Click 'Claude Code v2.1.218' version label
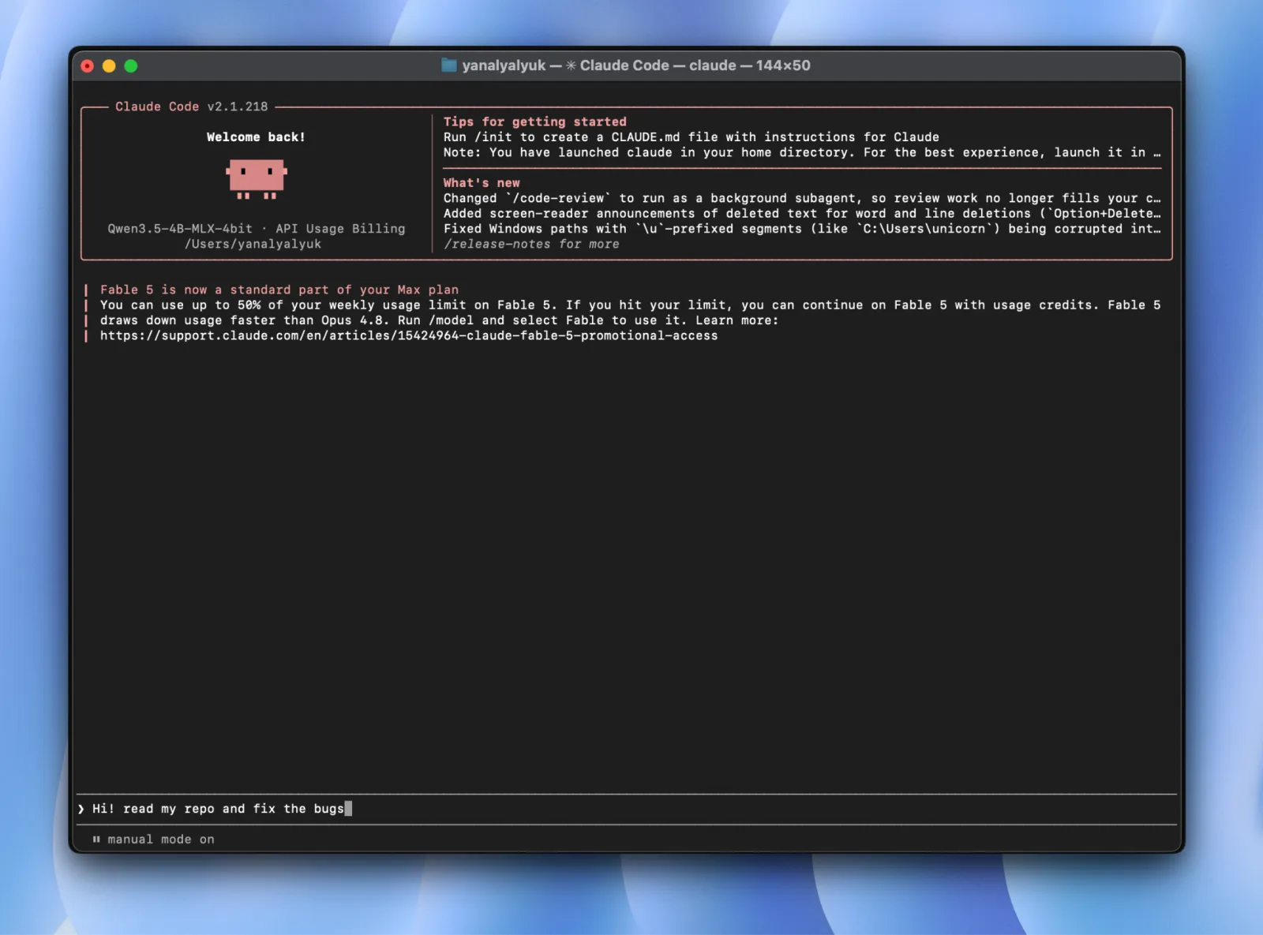 pyautogui.click(x=192, y=107)
